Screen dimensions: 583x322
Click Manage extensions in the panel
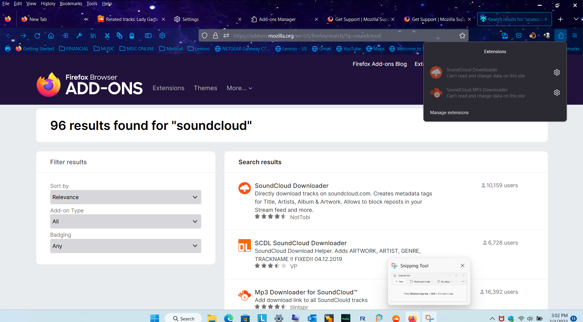[x=449, y=113]
